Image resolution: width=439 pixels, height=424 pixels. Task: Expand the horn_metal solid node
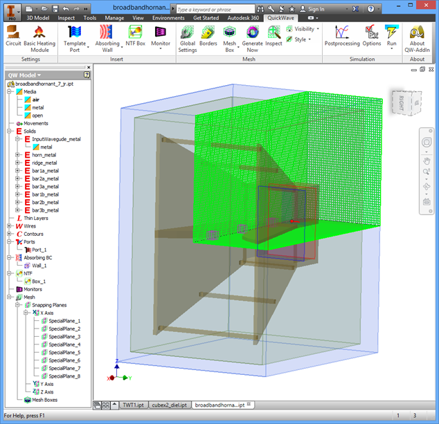18,155
